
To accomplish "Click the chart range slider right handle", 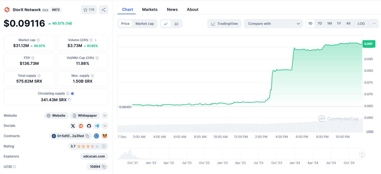I will click(x=362, y=154).
